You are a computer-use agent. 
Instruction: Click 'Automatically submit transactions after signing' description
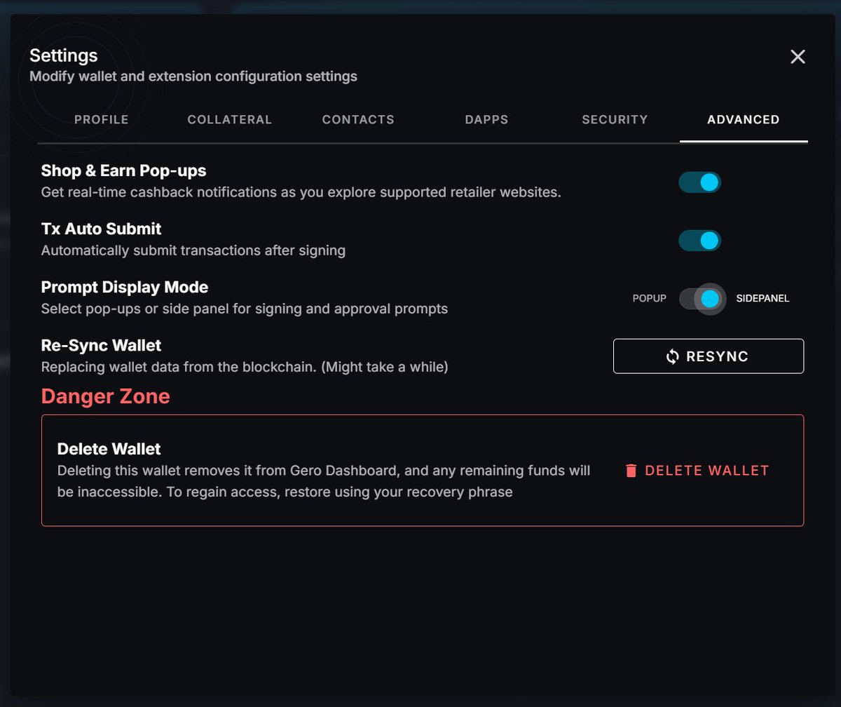click(x=193, y=250)
